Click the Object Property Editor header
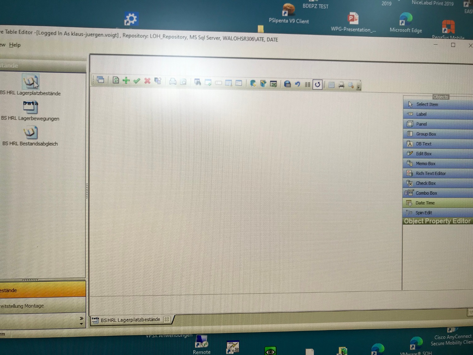The height and width of the screenshot is (355, 473). click(438, 221)
